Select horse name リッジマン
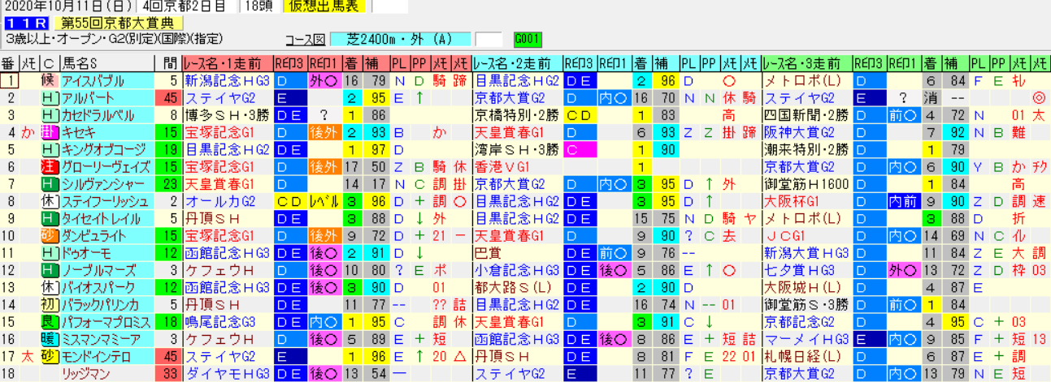Image resolution: width=1051 pixels, height=382 pixels. pyautogui.click(x=106, y=373)
